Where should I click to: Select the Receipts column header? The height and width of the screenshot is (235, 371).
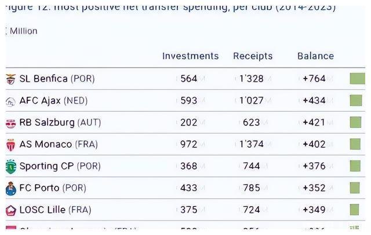pyautogui.click(x=253, y=56)
